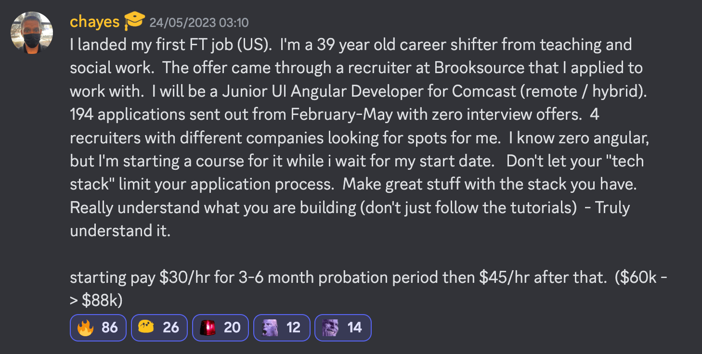Click the graduation cap badge beside chayes
This screenshot has width=702, height=354.
tap(134, 21)
